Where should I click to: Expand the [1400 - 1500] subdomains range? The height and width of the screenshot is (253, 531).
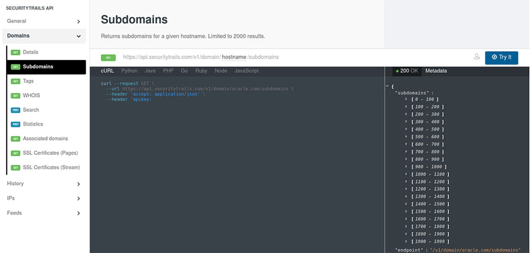point(406,204)
